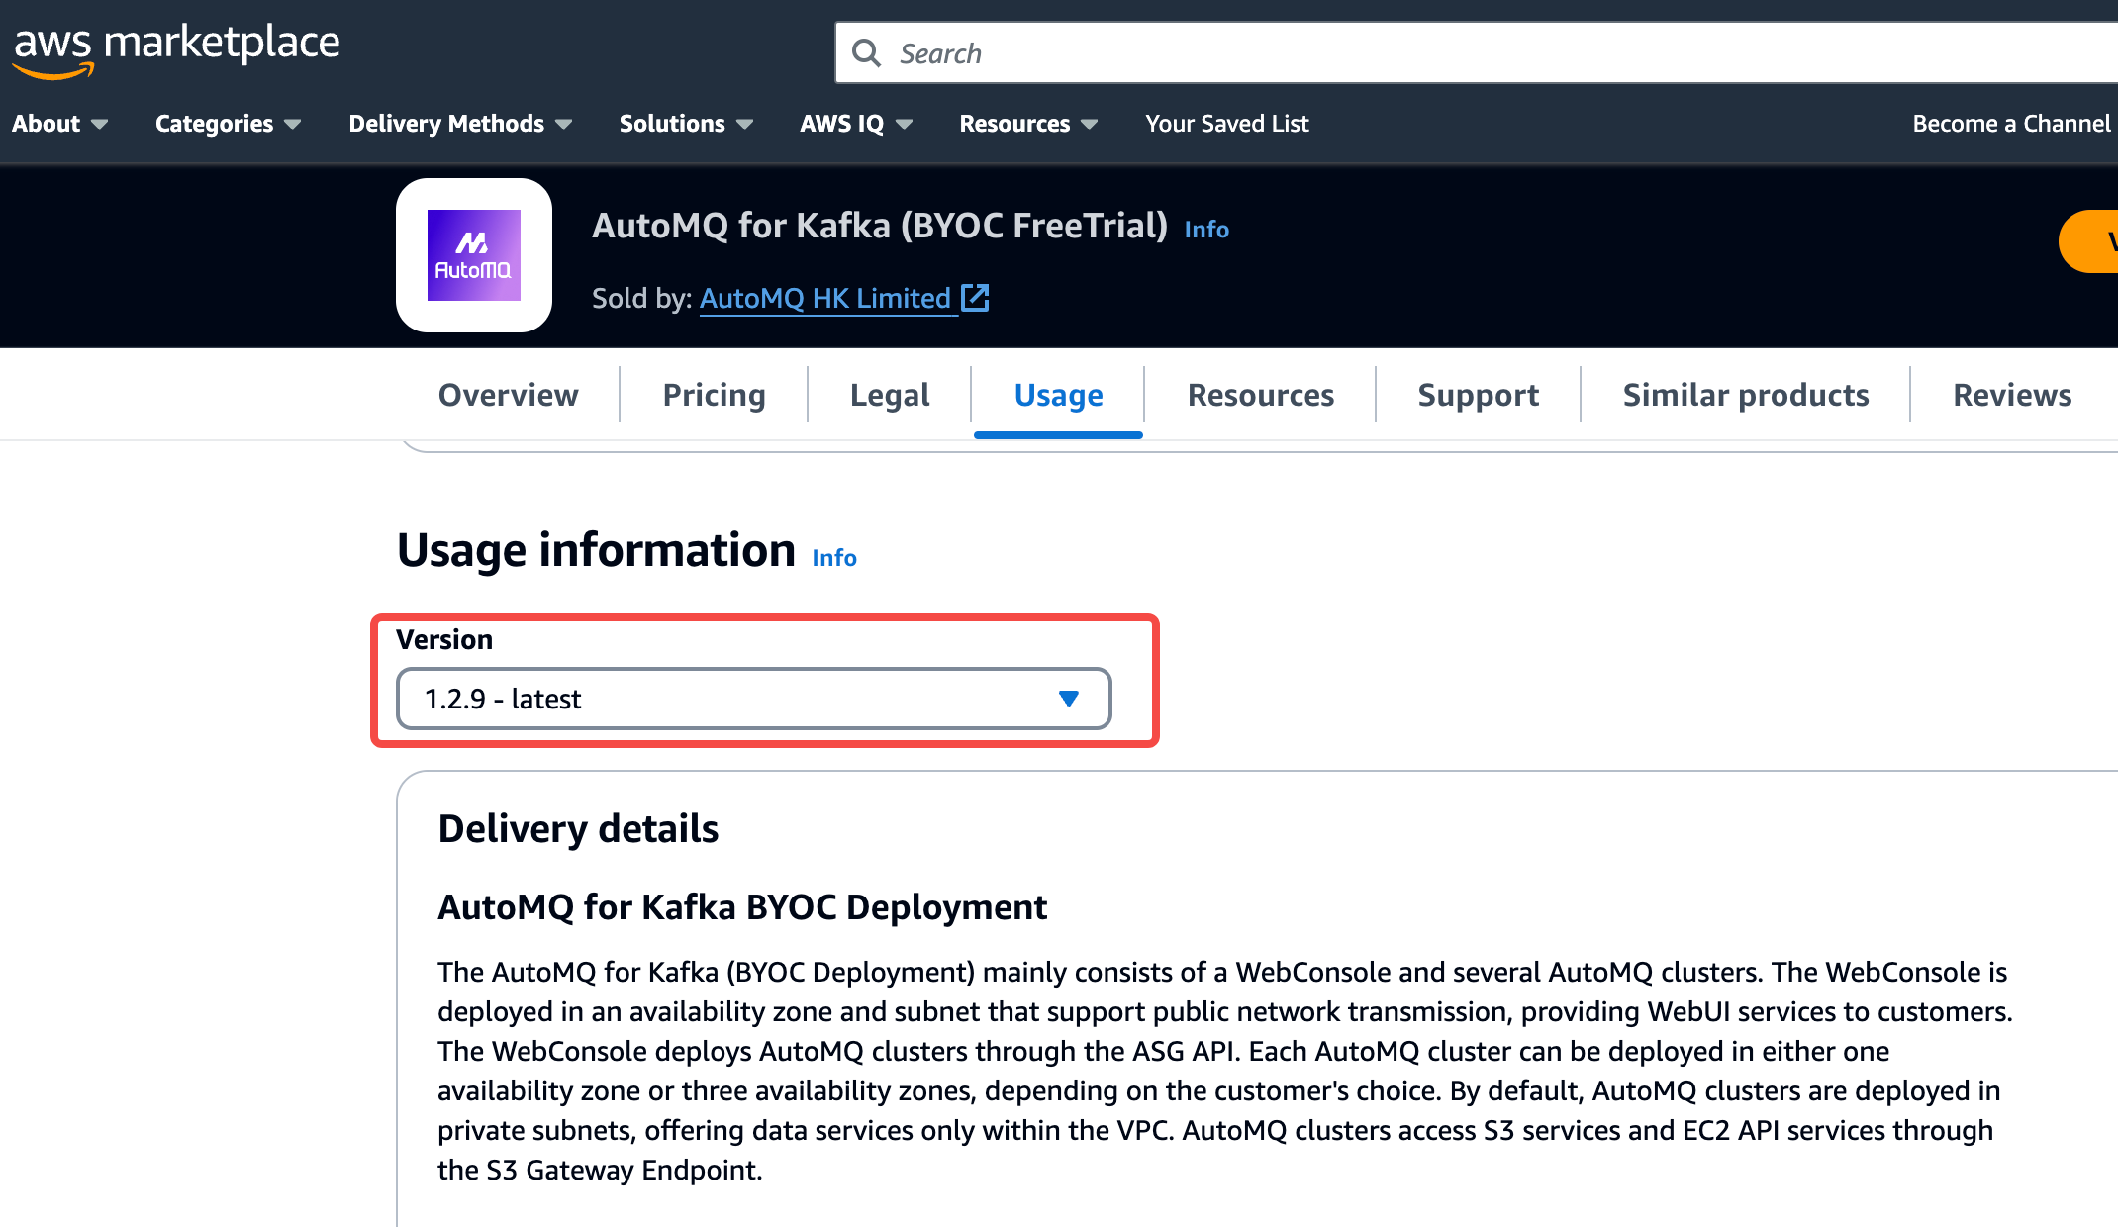Expand the Categories menu

[228, 124]
